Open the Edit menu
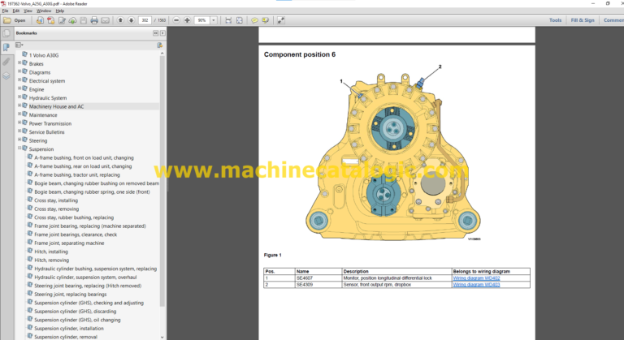 (x=16, y=11)
